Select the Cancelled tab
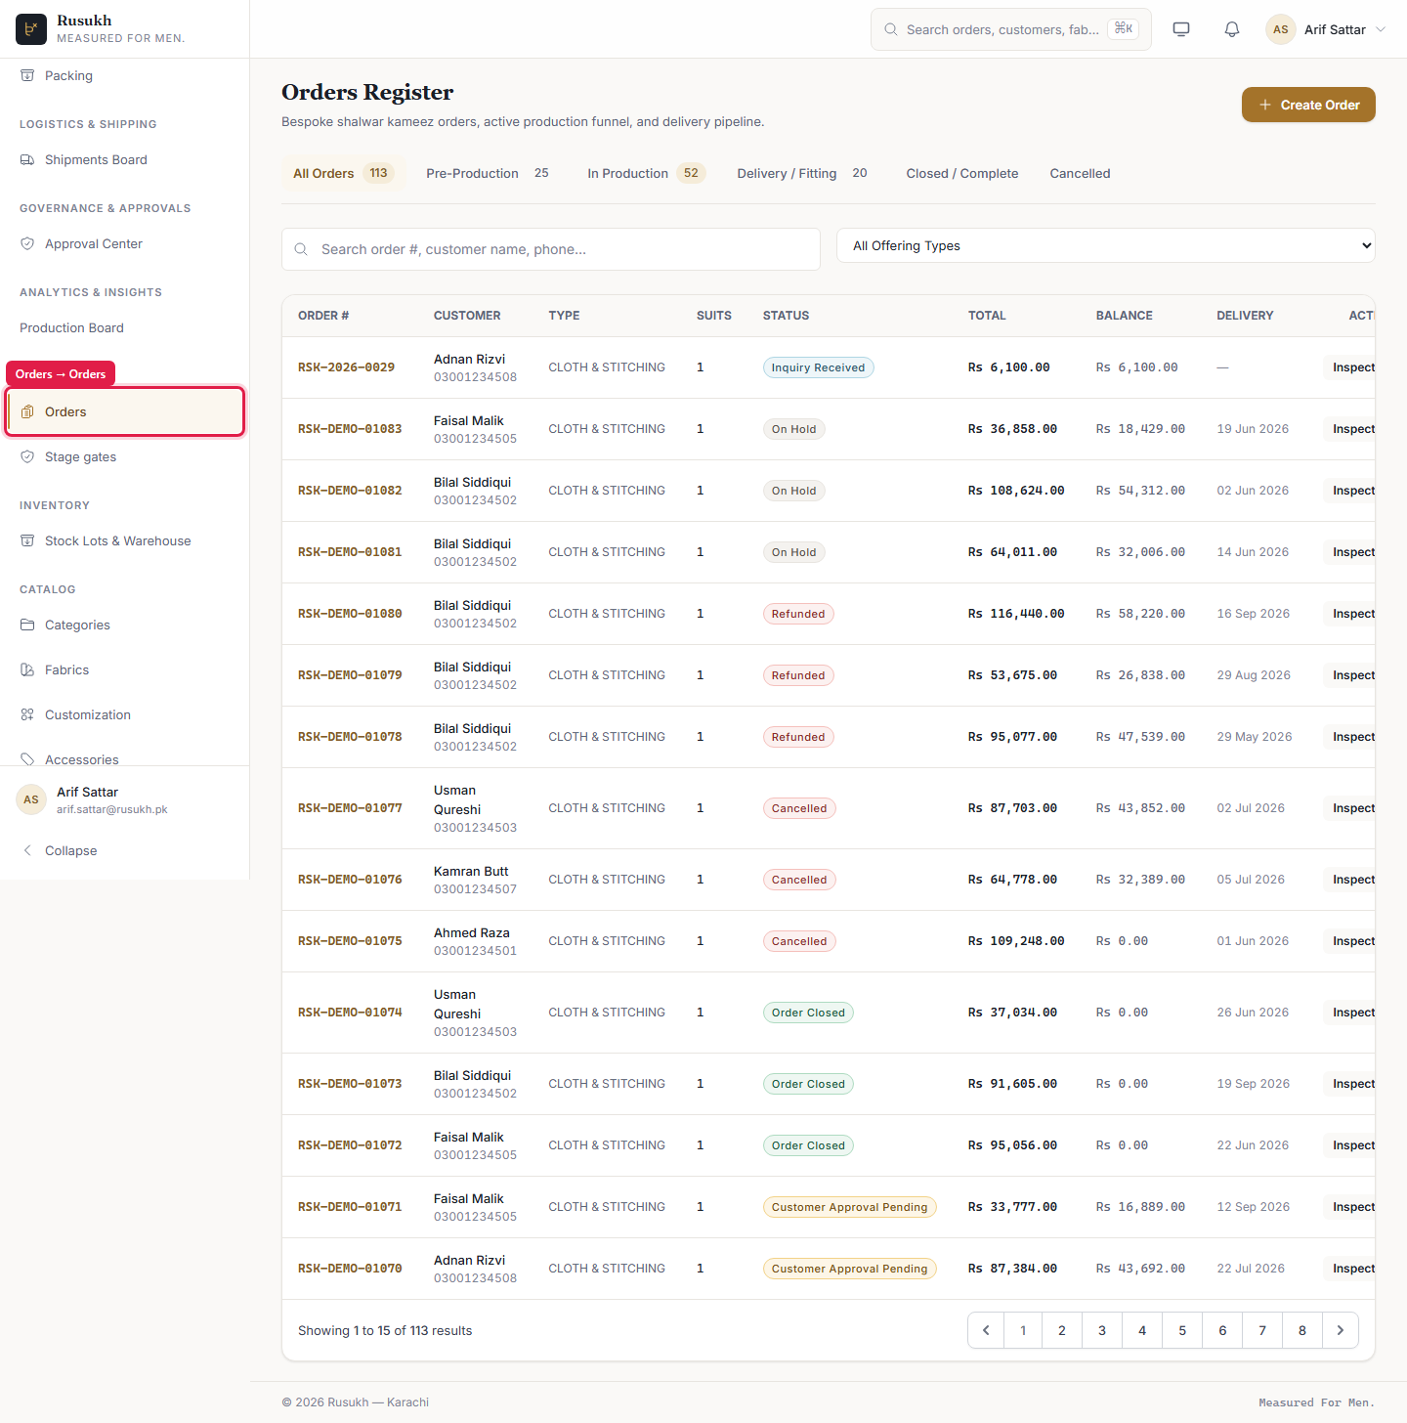The height and width of the screenshot is (1423, 1407). (x=1080, y=173)
